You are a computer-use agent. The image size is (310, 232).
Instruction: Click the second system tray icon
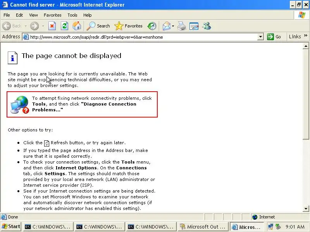[x=278, y=227]
